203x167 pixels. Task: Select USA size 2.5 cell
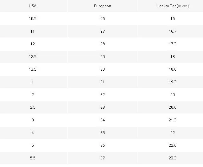click(x=33, y=107)
